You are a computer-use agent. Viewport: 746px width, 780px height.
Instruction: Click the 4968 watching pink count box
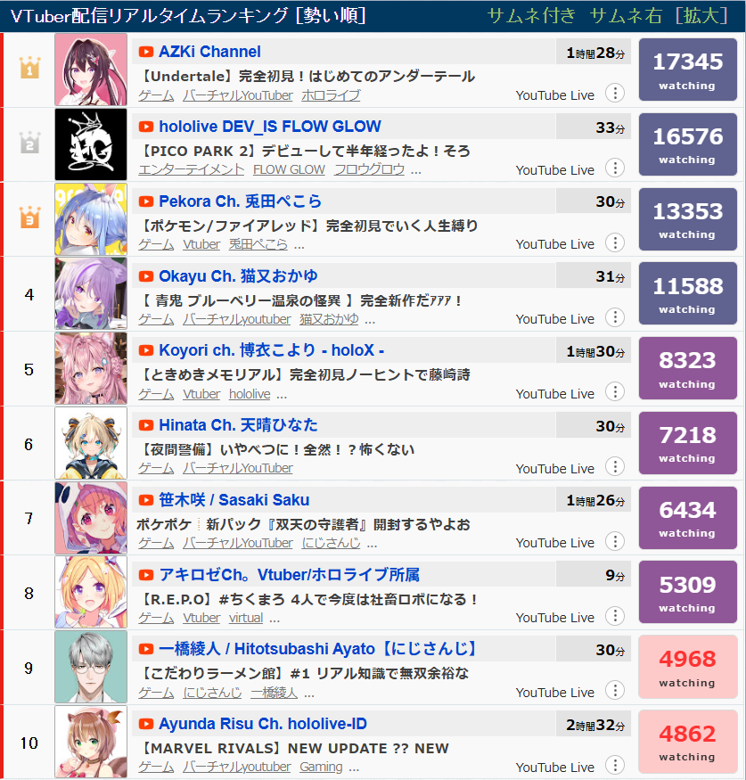pyautogui.click(x=688, y=667)
